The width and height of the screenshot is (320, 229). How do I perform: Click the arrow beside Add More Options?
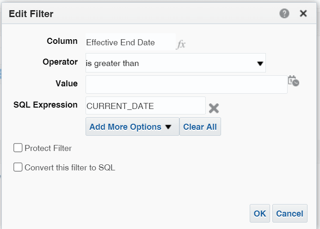coord(168,127)
